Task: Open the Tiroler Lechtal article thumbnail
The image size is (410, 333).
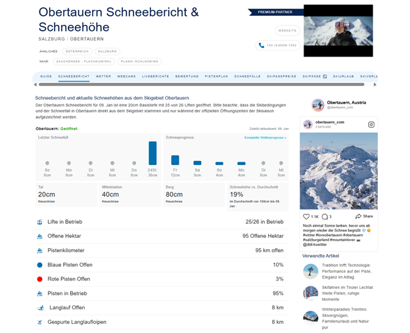Action: point(310,294)
